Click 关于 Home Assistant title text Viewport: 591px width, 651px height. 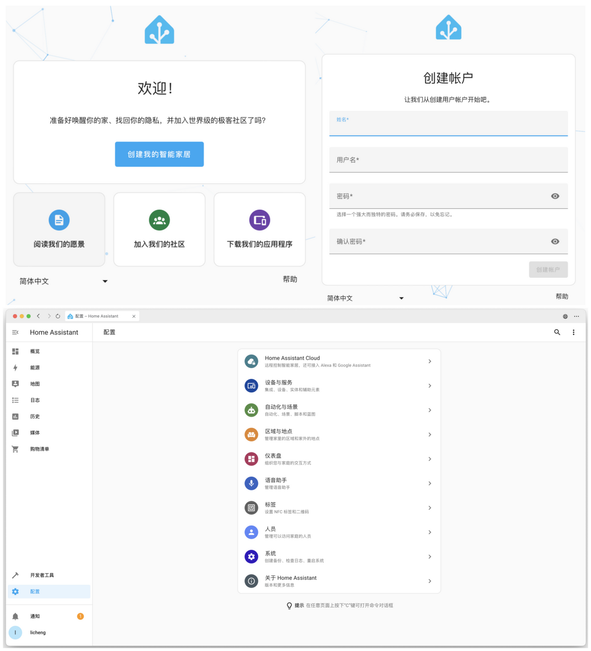point(291,578)
